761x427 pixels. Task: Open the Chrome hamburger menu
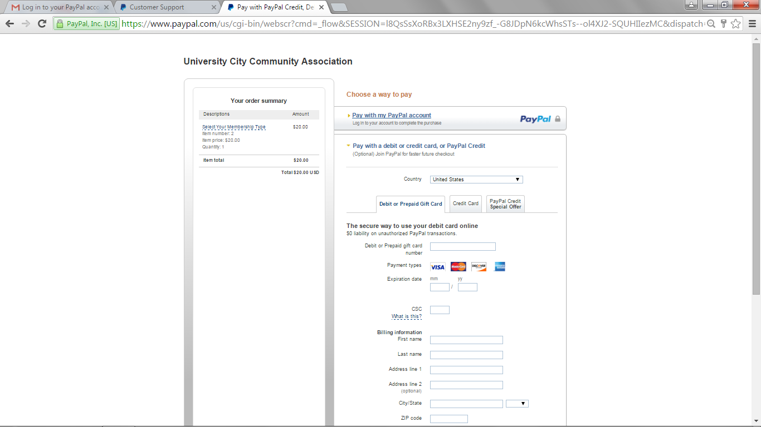752,23
